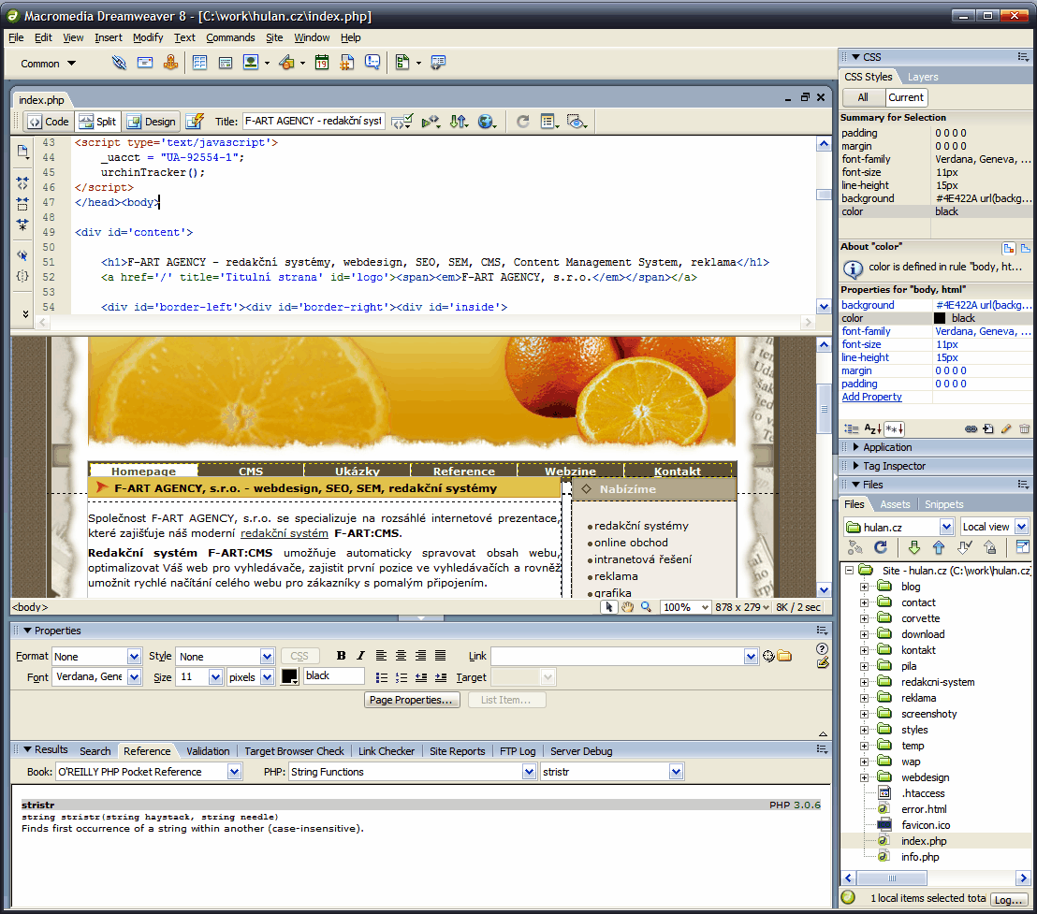
Task: Open the Book reference dropdown
Action: pyautogui.click(x=234, y=771)
